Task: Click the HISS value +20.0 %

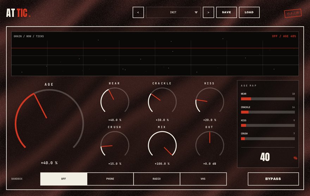Action: tap(210, 120)
